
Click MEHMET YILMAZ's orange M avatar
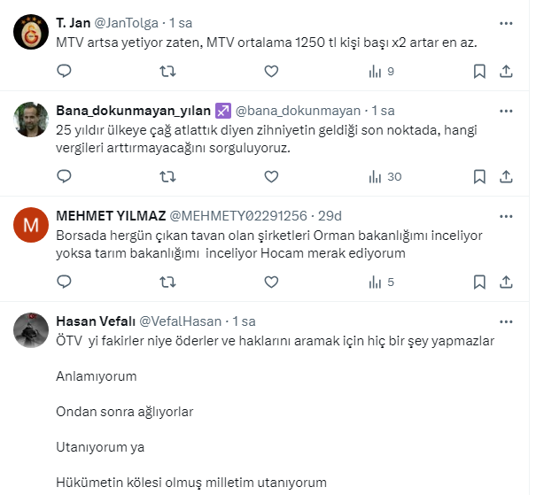pos(32,227)
